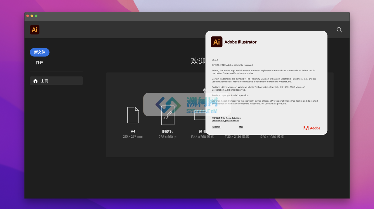Viewport: 374px width, 209px height.
Task: Click the version number 26.3.1
Action: pyautogui.click(x=215, y=60)
